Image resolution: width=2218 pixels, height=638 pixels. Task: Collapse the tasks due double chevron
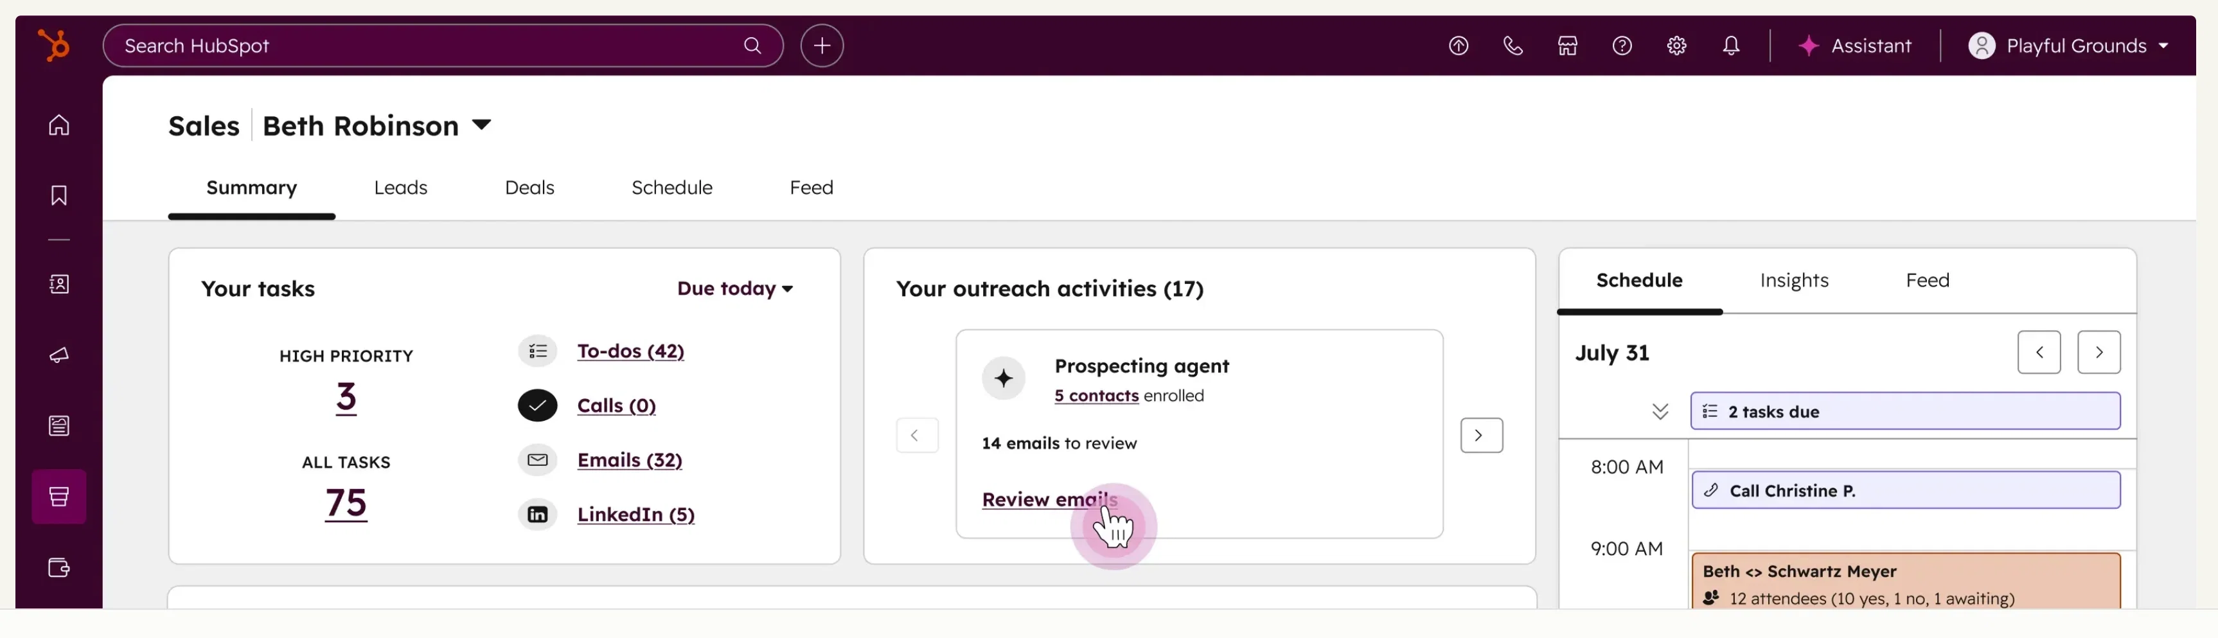(1660, 412)
